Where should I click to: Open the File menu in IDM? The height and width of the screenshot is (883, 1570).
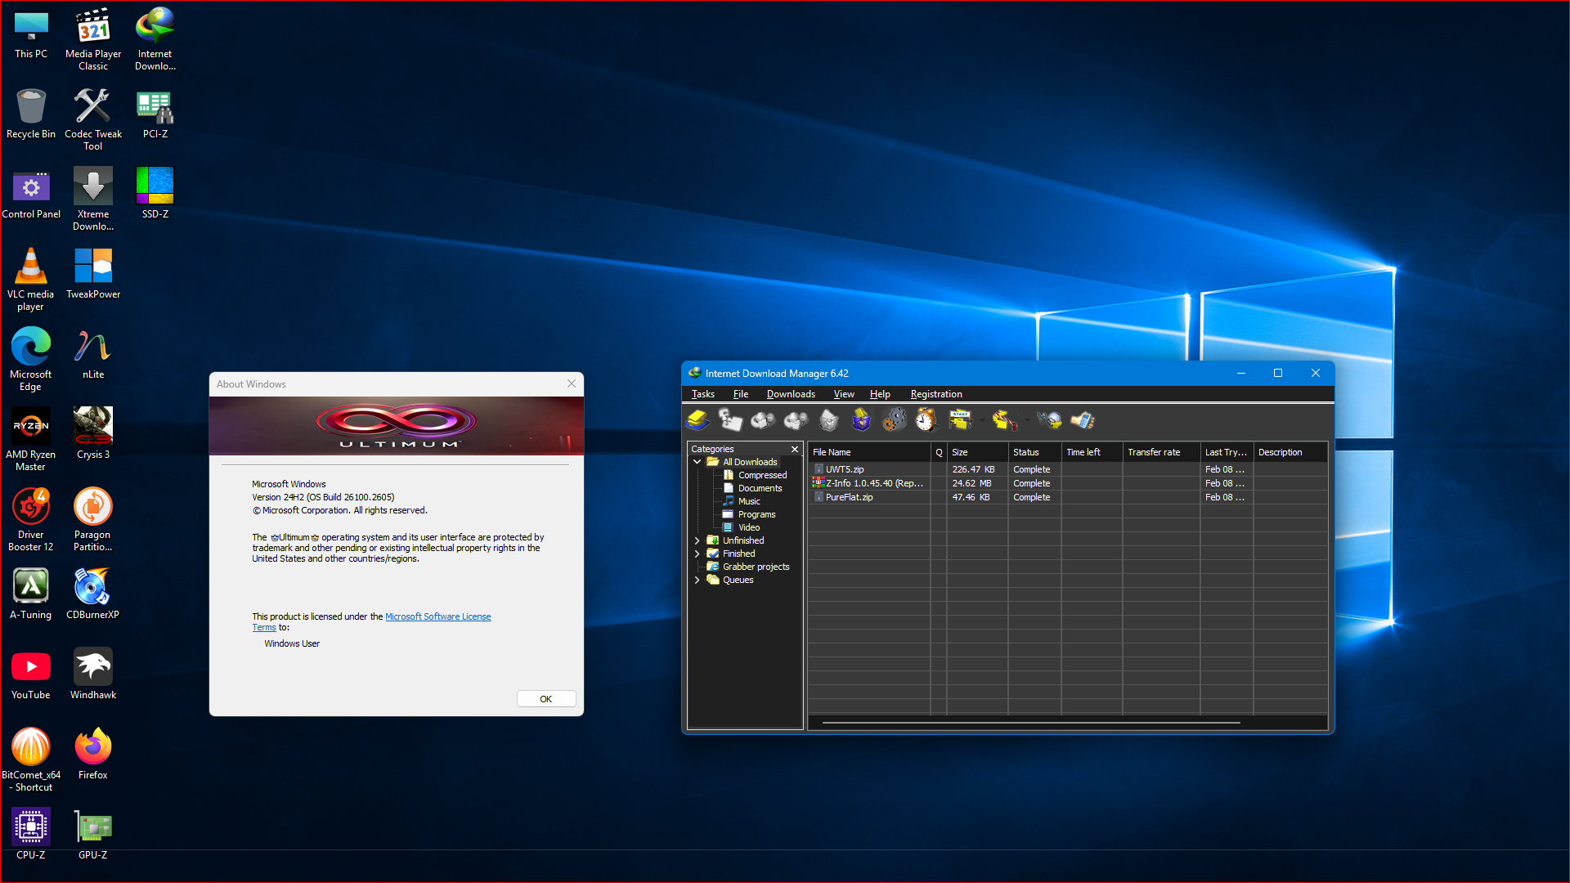tap(741, 394)
